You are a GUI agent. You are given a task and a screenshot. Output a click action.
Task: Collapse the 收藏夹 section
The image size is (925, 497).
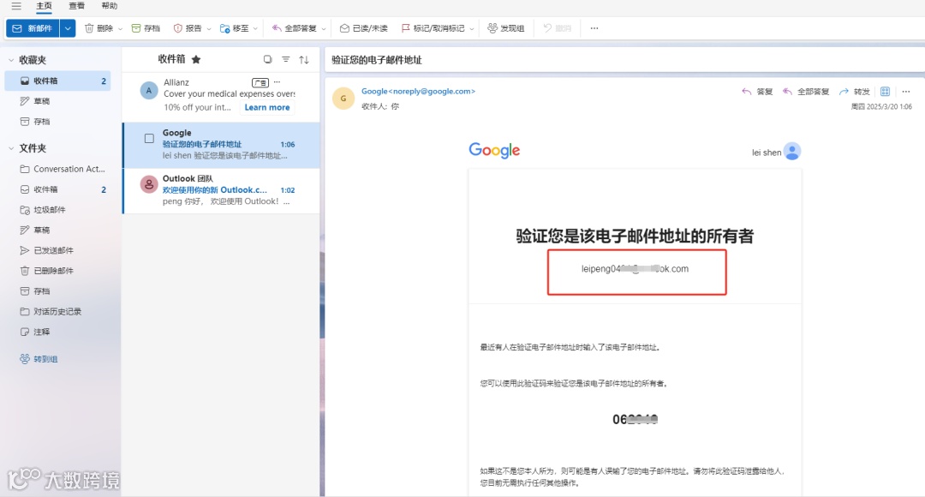tap(11, 60)
